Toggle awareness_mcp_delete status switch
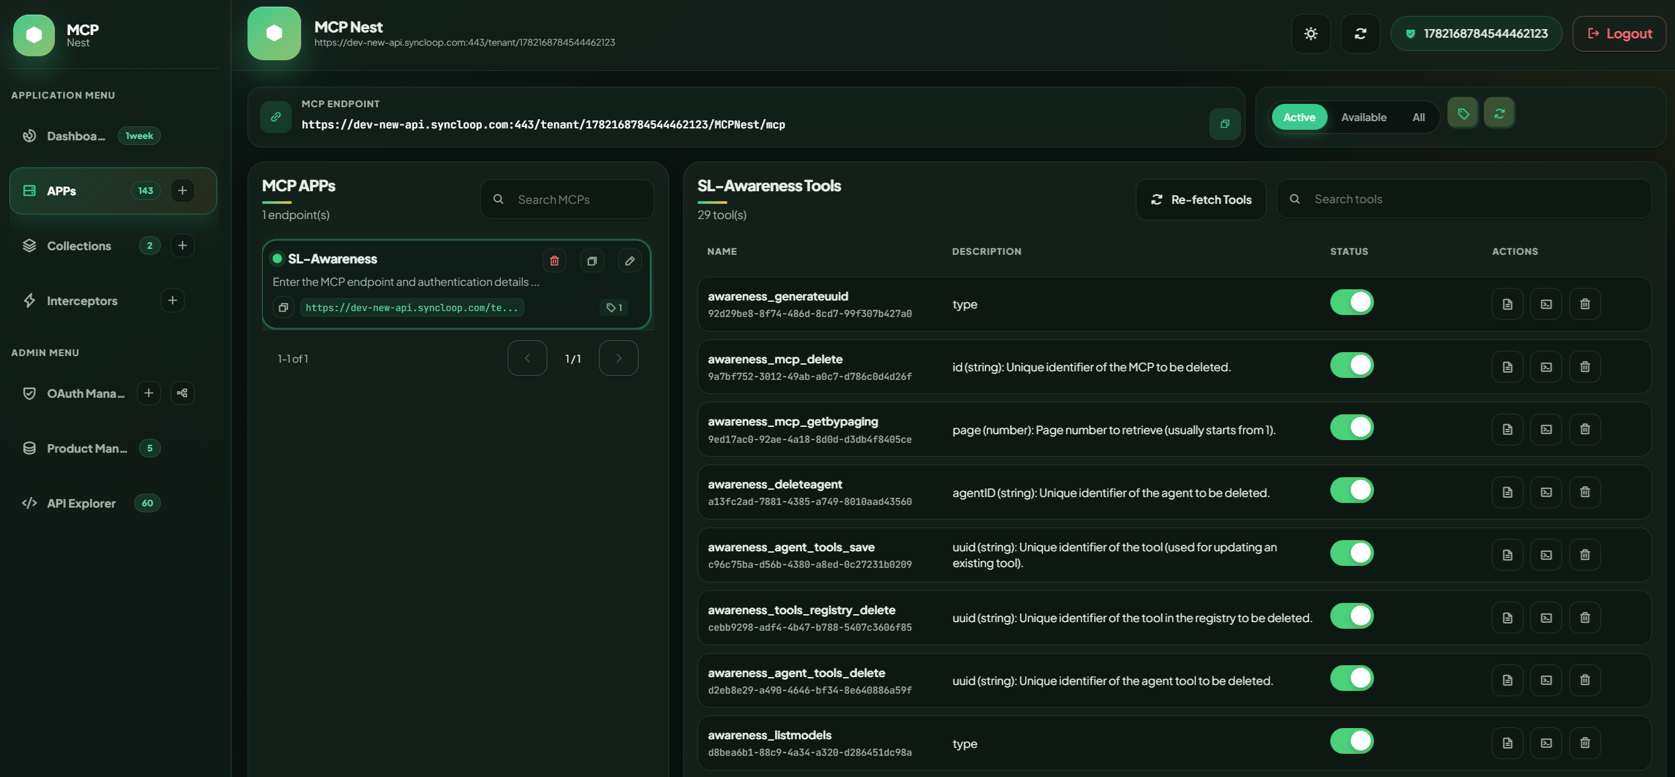This screenshot has width=1675, height=777. coord(1352,365)
